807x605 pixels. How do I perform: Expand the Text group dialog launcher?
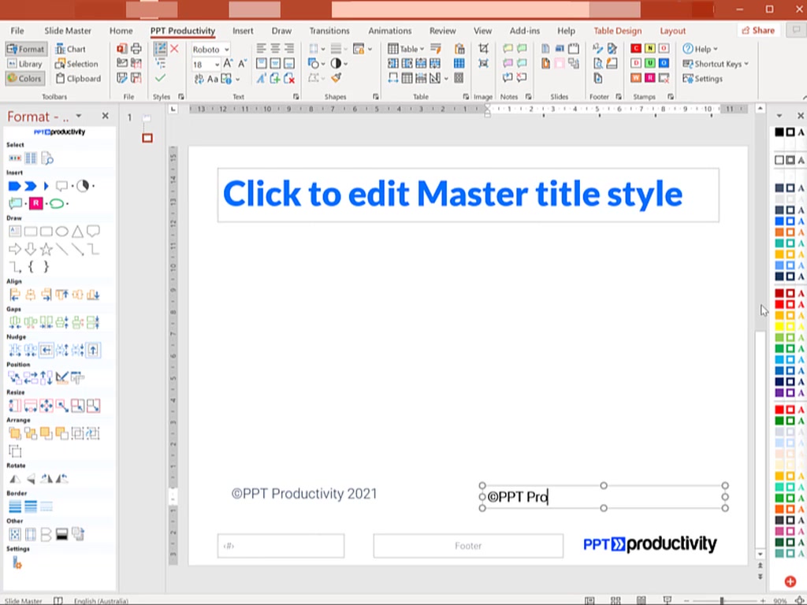coord(296,97)
